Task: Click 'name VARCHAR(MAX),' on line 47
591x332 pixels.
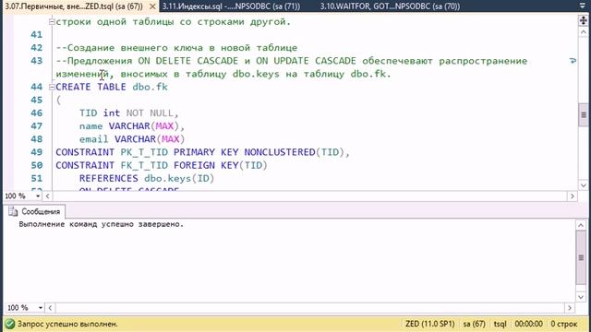Action: pos(132,126)
